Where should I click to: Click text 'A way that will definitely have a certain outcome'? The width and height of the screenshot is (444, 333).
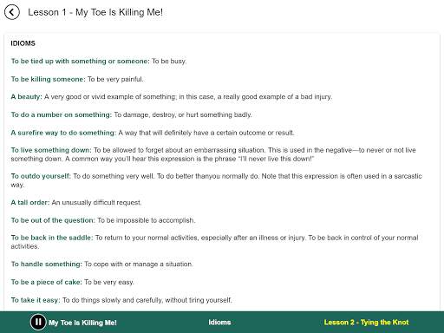[192, 133]
